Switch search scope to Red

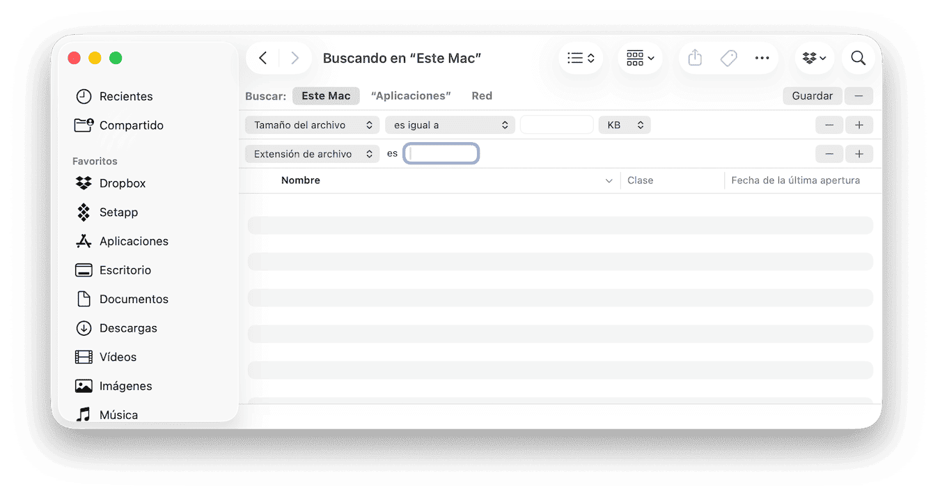(482, 96)
